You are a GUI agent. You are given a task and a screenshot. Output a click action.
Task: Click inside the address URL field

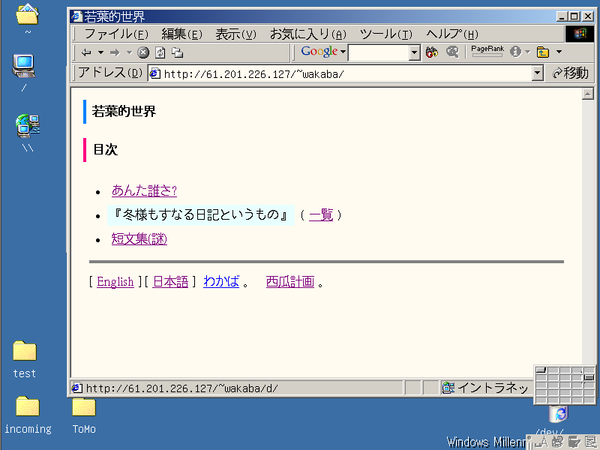337,73
